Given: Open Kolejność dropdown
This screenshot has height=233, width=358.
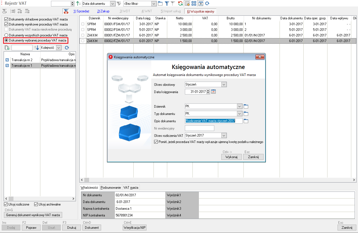Looking at the screenshot, I should coord(59,48).
